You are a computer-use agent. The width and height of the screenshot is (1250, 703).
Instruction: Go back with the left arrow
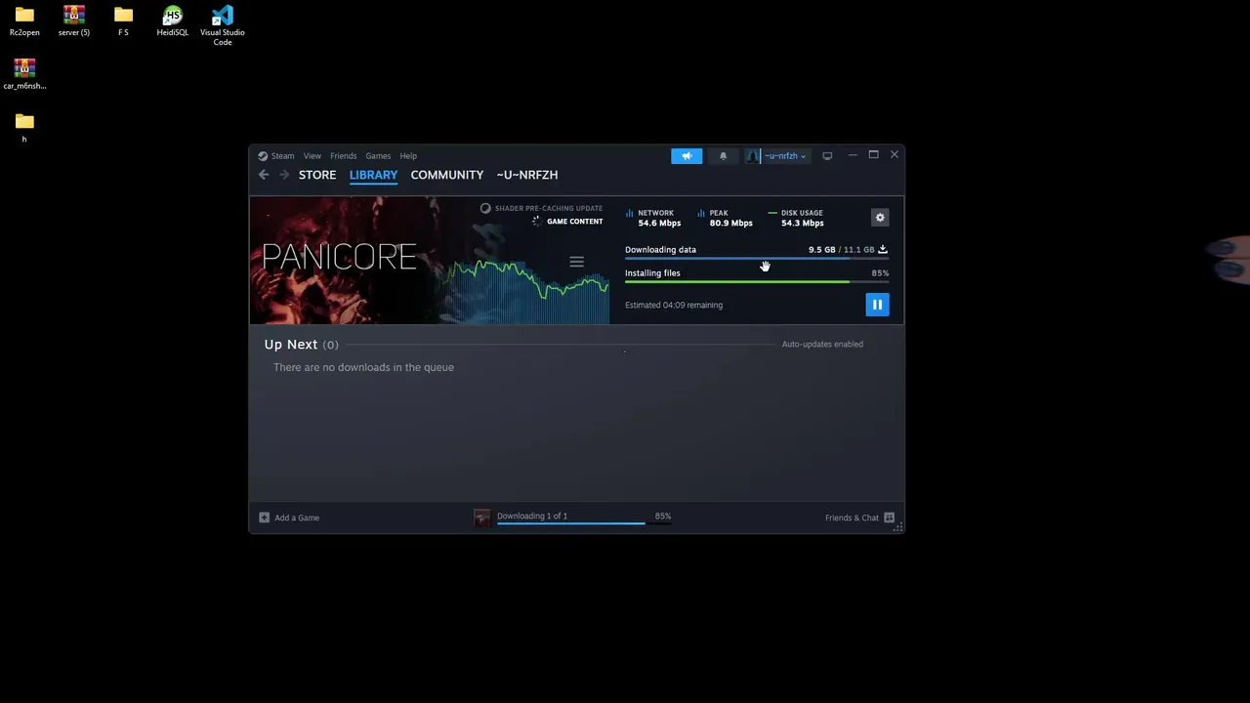(264, 175)
